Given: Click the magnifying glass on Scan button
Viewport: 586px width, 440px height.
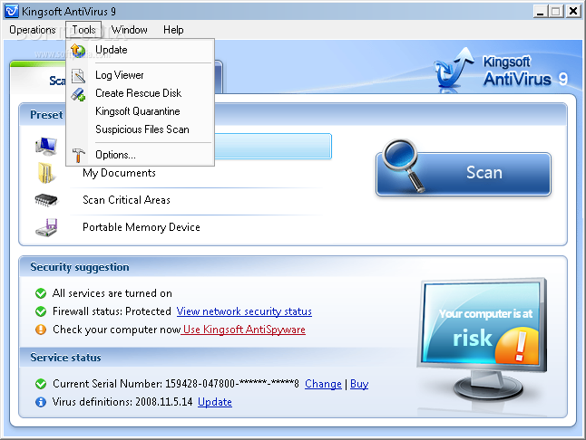Looking at the screenshot, I should [405, 165].
